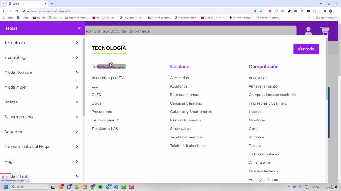Expand the Moda Mujer category
The width and height of the screenshot is (341, 191).
click(76, 87)
